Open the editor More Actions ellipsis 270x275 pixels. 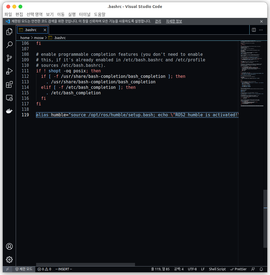click(261, 30)
